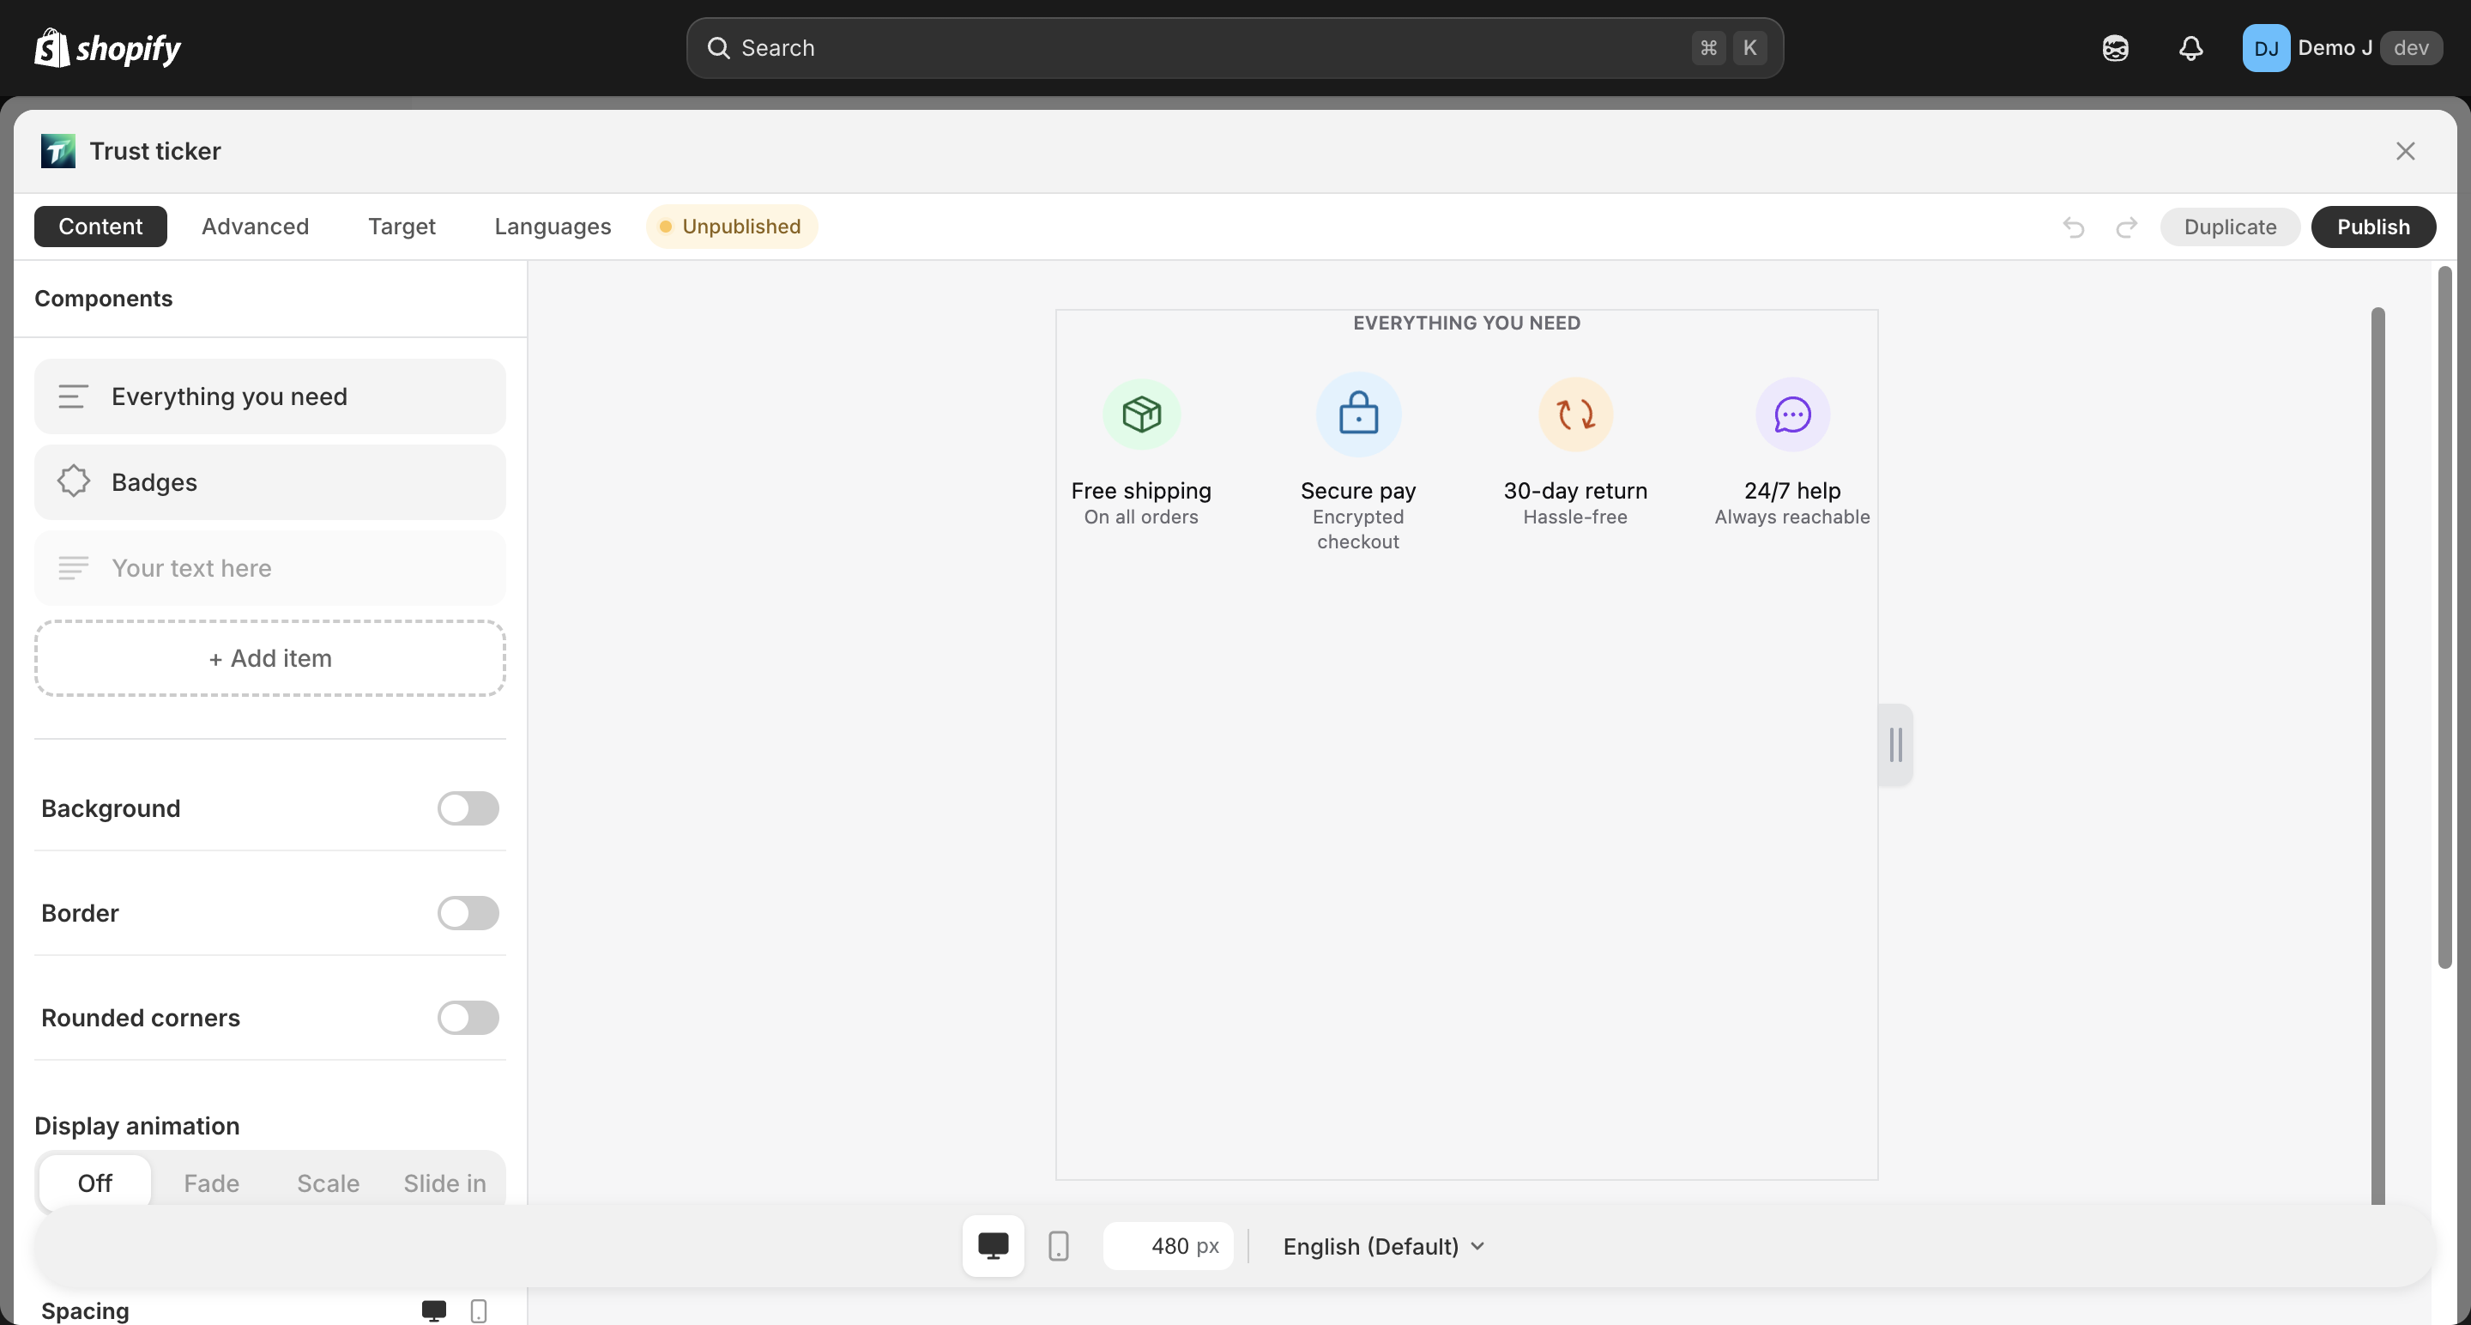
Task: Click the Unpublished status badge
Action: pos(732,227)
